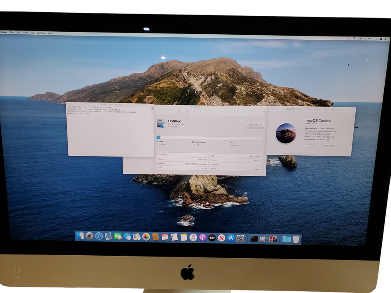Open Safari in the Dock
The image size is (391, 293).
point(99,236)
